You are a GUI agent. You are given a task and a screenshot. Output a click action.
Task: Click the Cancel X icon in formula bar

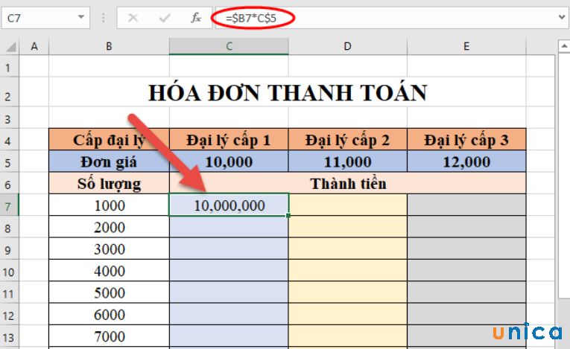click(133, 17)
